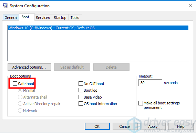Click the Apply button
The width and height of the screenshot is (196, 133).
coord(153,126)
